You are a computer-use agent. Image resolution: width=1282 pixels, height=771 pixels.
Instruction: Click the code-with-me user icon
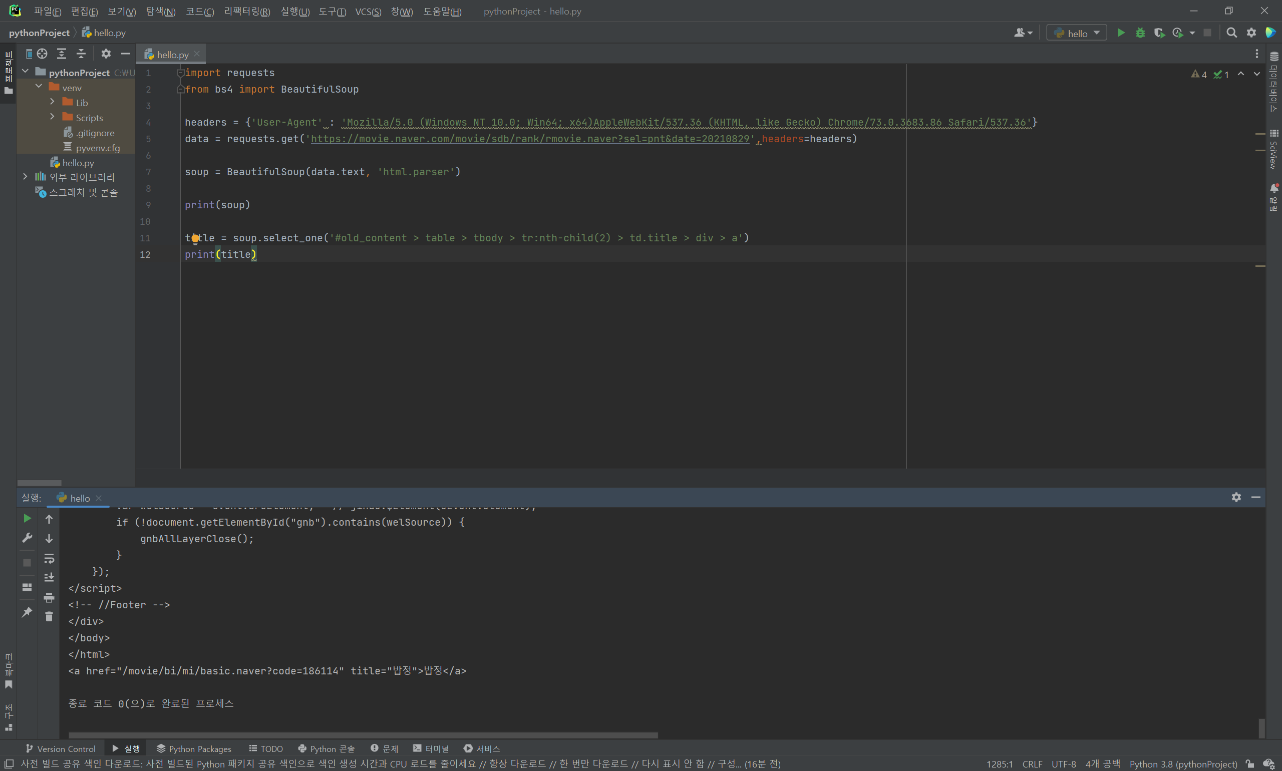(x=1023, y=33)
